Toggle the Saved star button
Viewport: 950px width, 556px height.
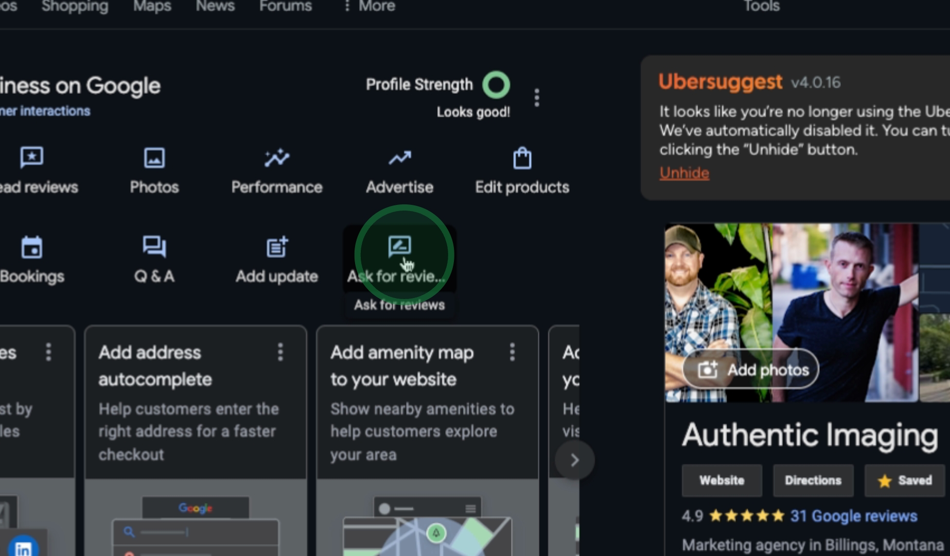(x=905, y=480)
